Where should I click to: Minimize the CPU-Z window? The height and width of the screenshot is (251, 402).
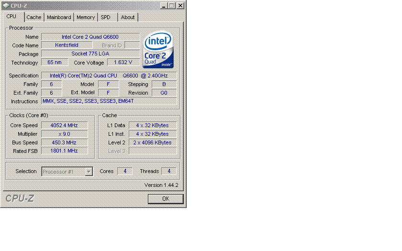164,5
